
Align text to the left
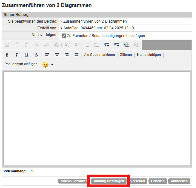47,55
